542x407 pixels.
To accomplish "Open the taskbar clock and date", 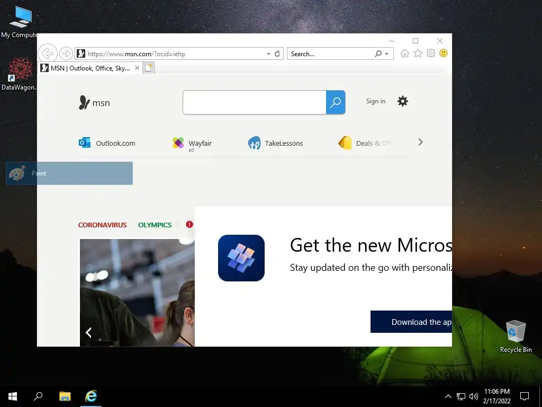I will coord(496,396).
